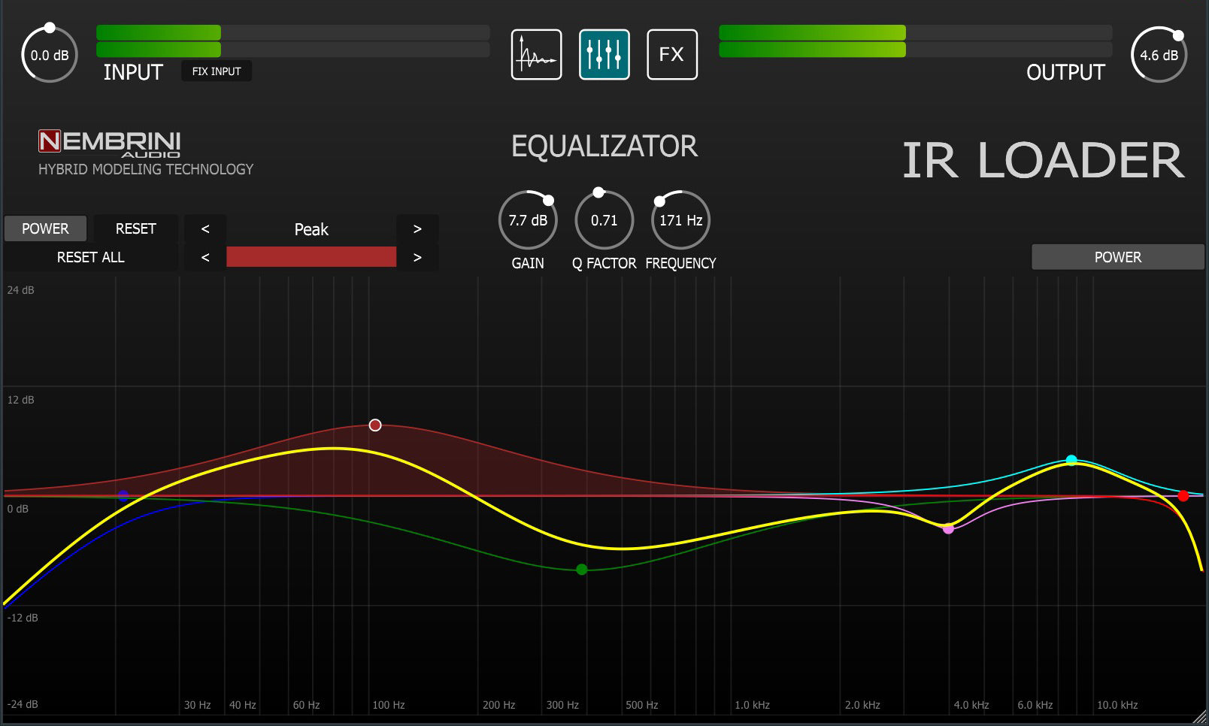Click the EQ Gain knob
Image resolution: width=1209 pixels, height=726 pixels.
528,220
